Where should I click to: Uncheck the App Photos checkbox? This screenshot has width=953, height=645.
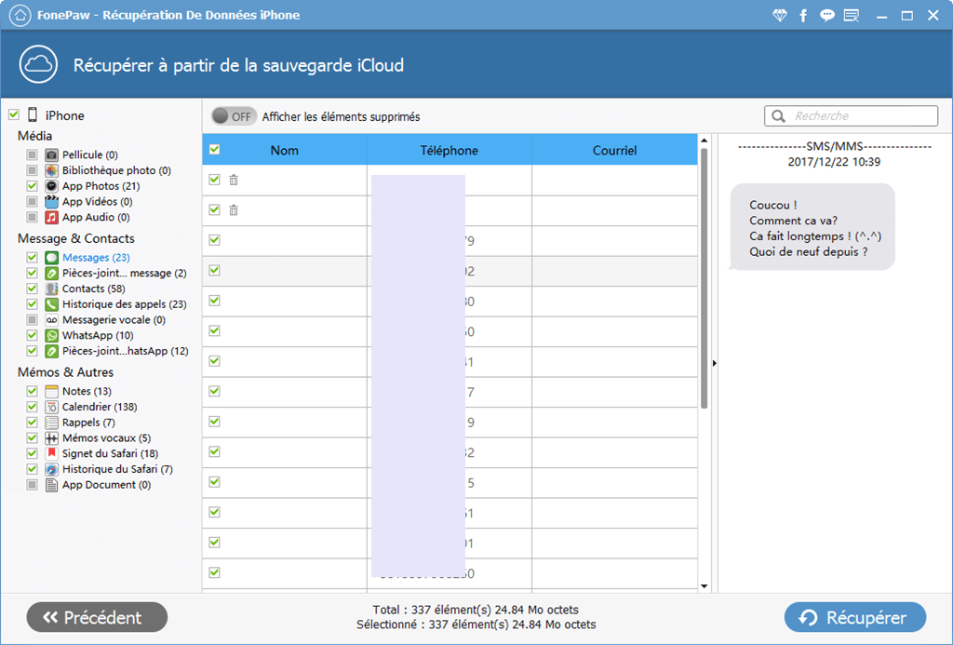coord(33,186)
